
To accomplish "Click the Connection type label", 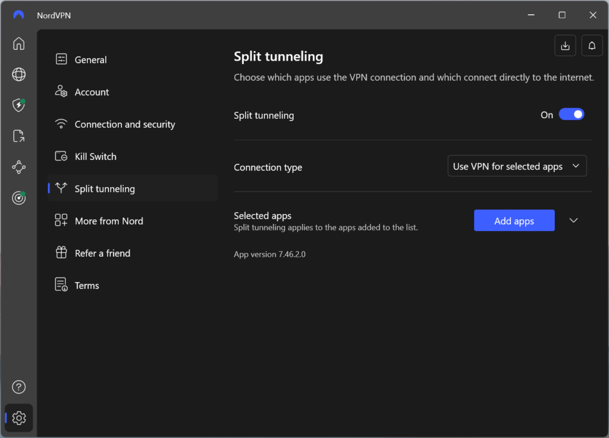I will point(268,167).
